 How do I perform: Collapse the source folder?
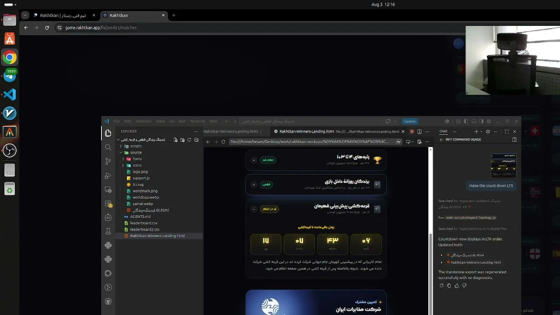120,153
